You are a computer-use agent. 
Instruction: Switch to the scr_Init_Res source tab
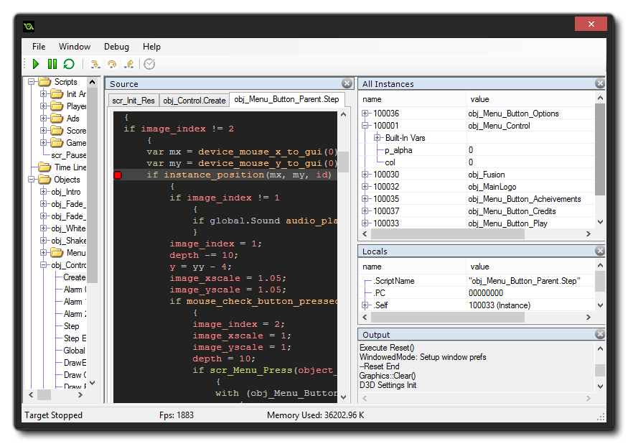pyautogui.click(x=133, y=101)
